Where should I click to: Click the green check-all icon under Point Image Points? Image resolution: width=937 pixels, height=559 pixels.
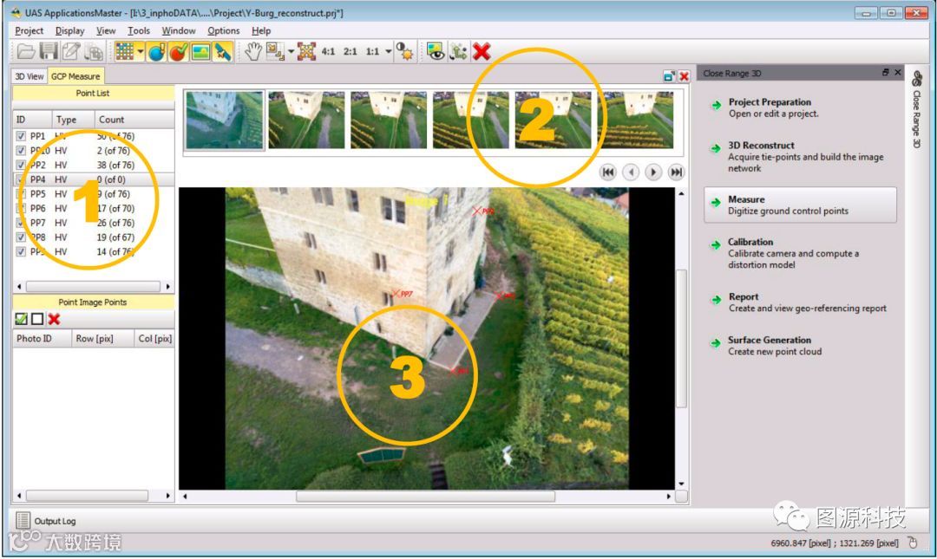[22, 319]
